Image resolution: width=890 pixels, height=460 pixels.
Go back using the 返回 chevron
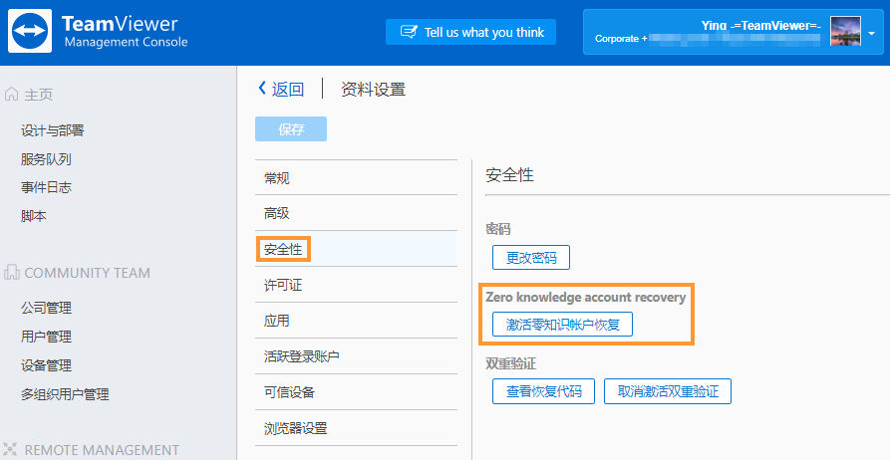tap(262, 89)
